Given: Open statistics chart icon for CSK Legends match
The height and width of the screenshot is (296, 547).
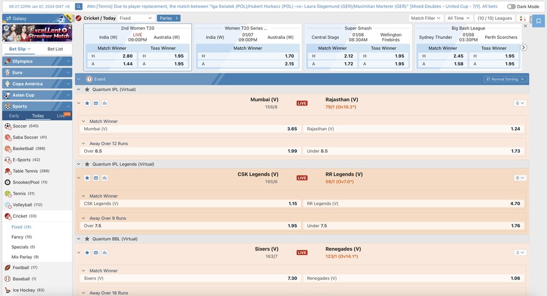Looking at the screenshot, I should (104, 178).
